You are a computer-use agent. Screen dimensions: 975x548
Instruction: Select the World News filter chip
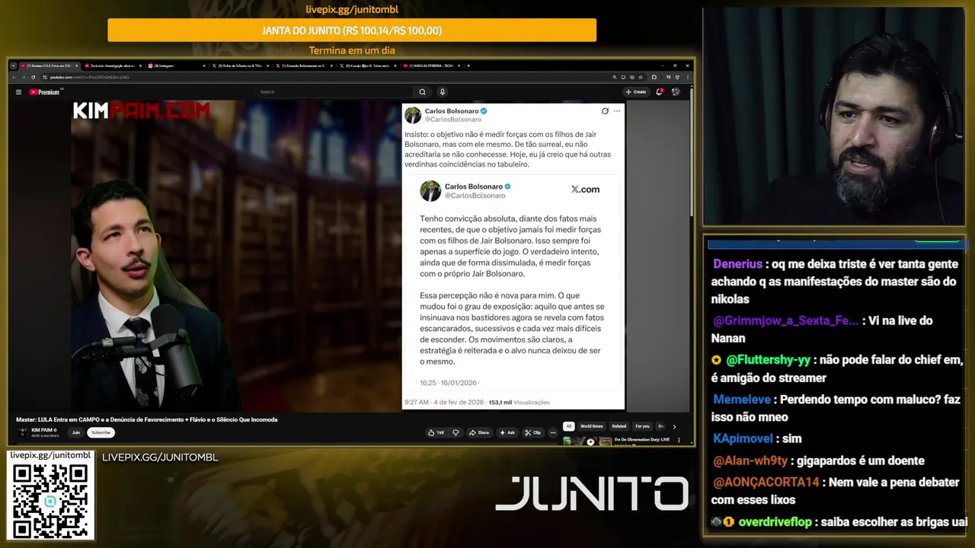[591, 426]
